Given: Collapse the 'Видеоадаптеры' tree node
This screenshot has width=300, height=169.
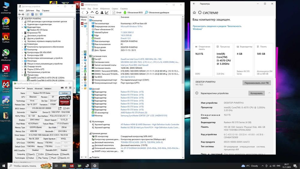Looking at the screenshot, I should [22, 27].
